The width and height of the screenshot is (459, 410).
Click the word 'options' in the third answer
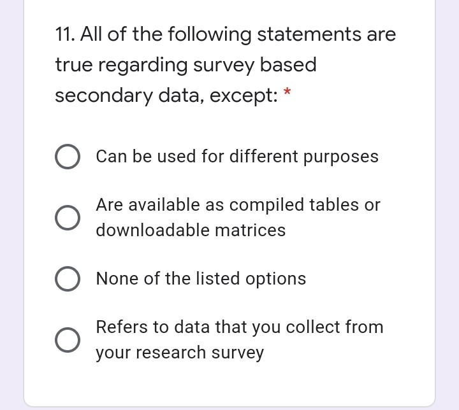pyautogui.click(x=276, y=279)
